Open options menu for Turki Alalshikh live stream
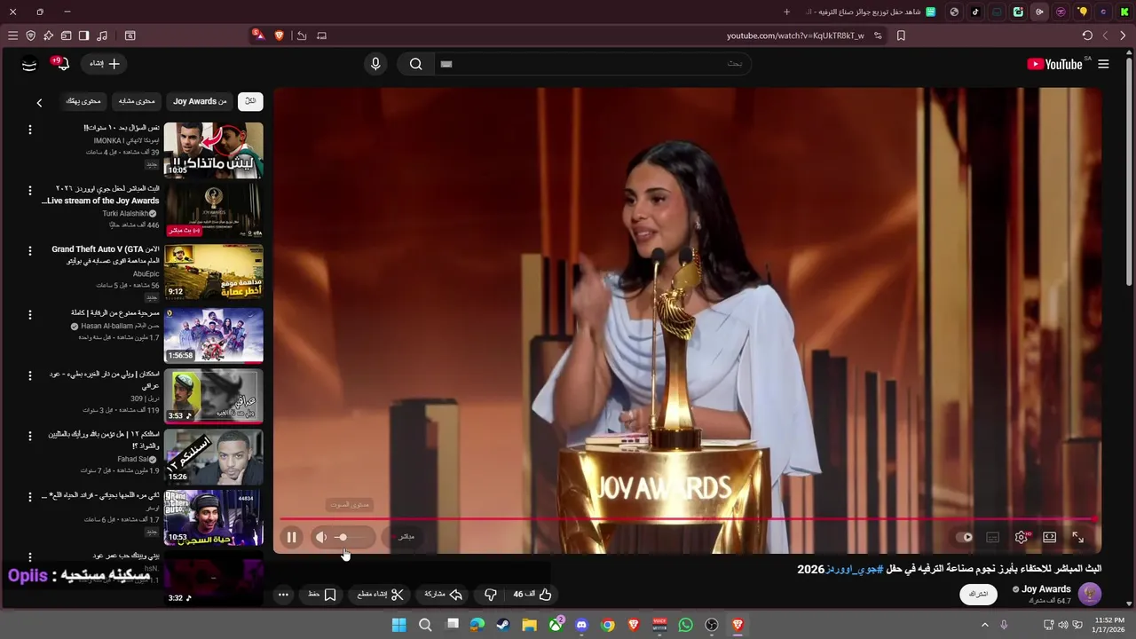1136x639 pixels. coord(29,191)
